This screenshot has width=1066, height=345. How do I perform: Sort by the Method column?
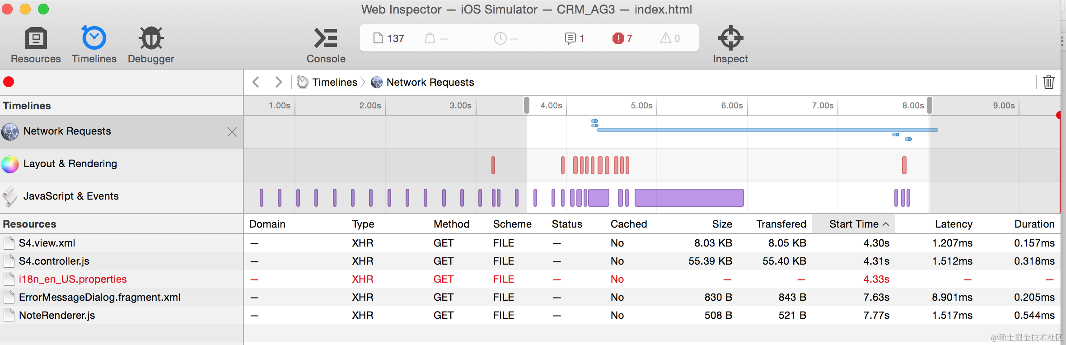click(x=452, y=224)
